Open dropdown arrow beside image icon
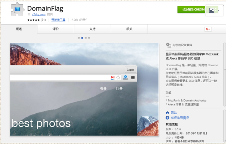Image resolution: width=226 pixels, height=144 pixels. click(x=218, y=10)
